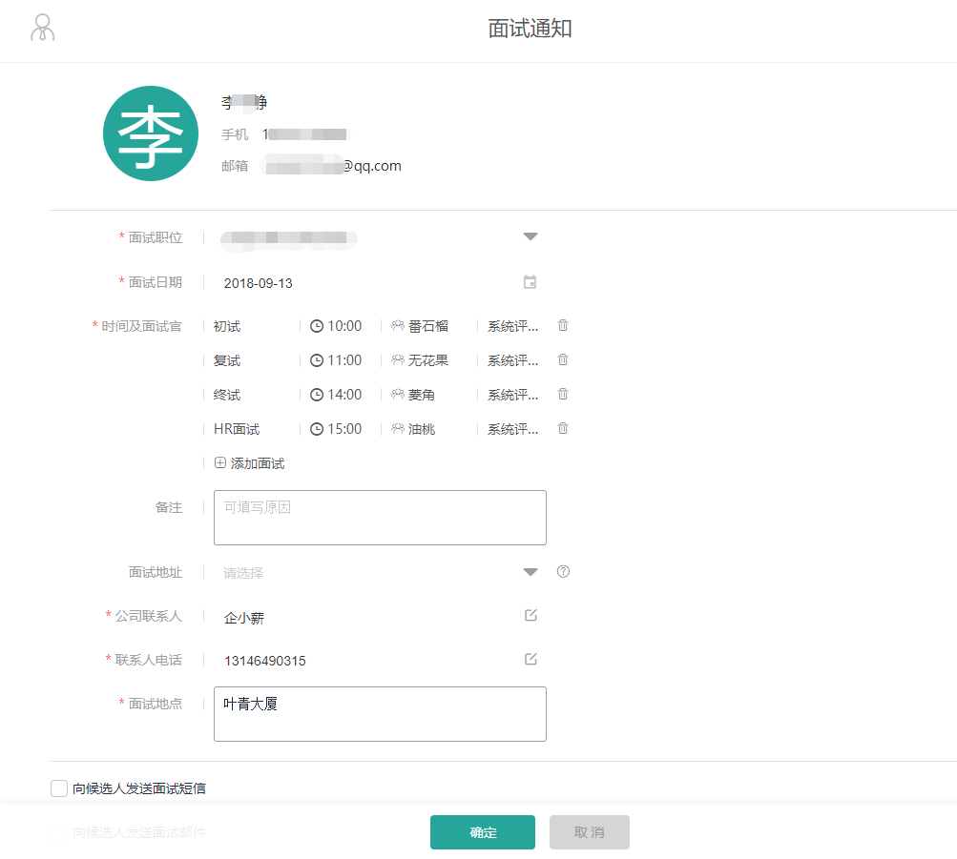Change the 10:00 time for 初试
The height and width of the screenshot is (859, 957).
[x=344, y=326]
